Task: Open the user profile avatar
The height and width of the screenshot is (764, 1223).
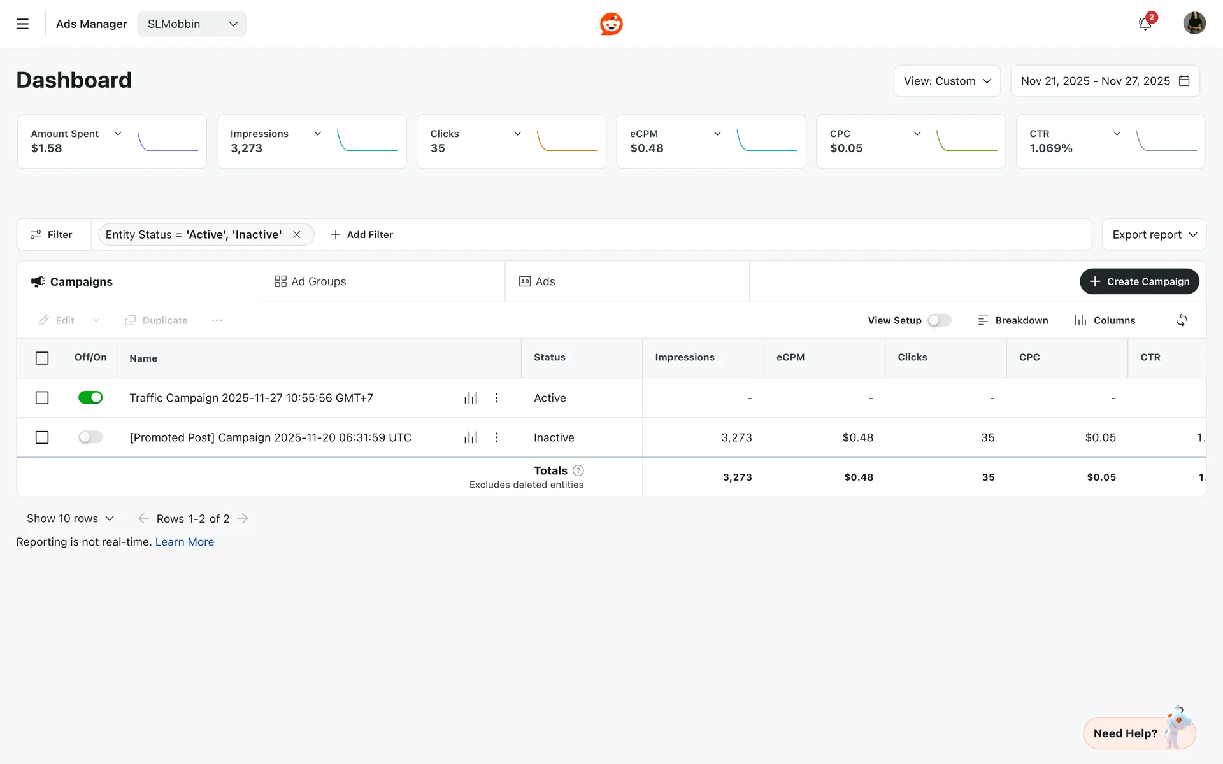Action: coord(1194,24)
